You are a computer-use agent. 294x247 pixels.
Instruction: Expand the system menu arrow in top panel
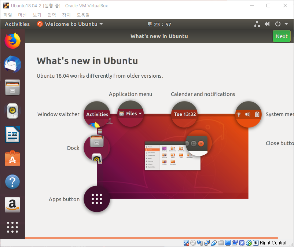(x=286, y=24)
